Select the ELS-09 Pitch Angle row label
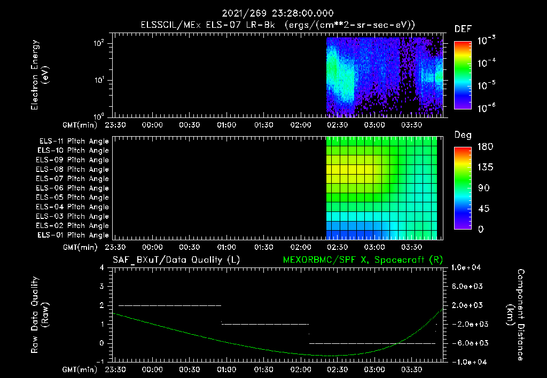 click(x=72, y=160)
